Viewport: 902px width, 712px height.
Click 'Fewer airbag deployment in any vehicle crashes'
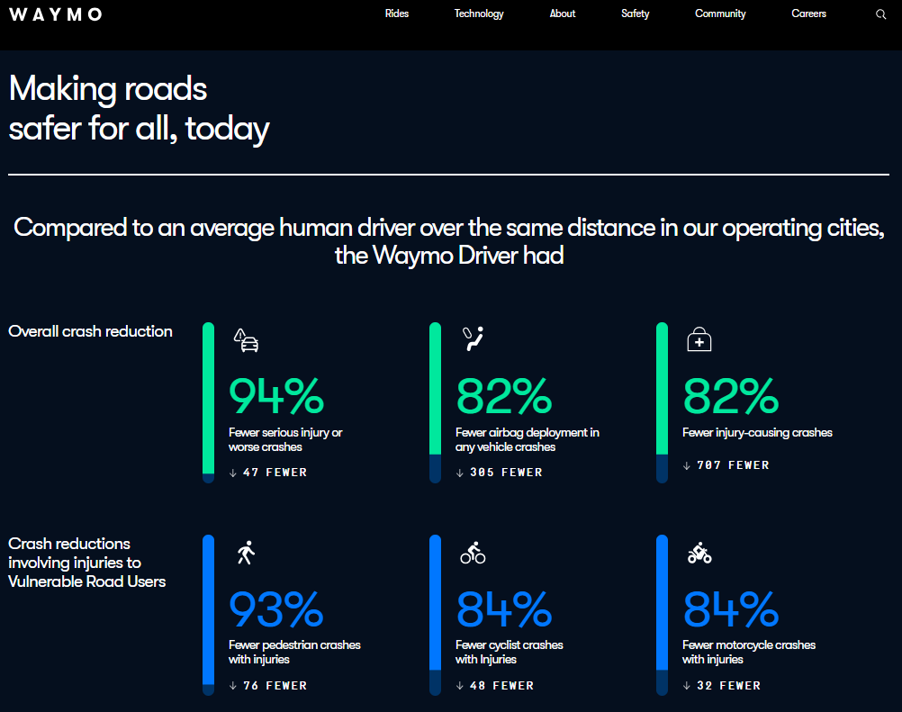click(x=528, y=439)
